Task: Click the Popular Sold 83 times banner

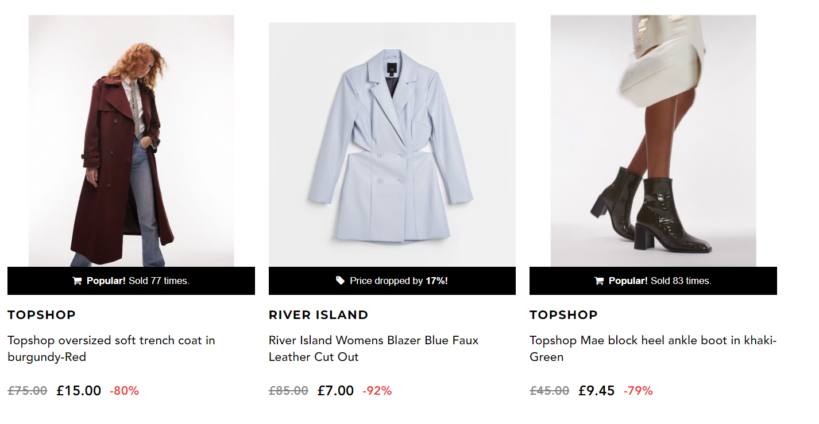Action: click(x=653, y=281)
